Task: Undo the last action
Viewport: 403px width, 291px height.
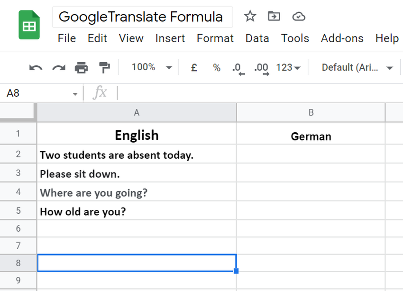Action: 36,68
